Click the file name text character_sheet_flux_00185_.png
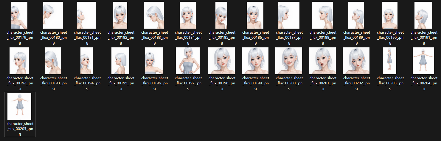Image resolution: width=441 pixels, height=141 pixels. coord(222,38)
